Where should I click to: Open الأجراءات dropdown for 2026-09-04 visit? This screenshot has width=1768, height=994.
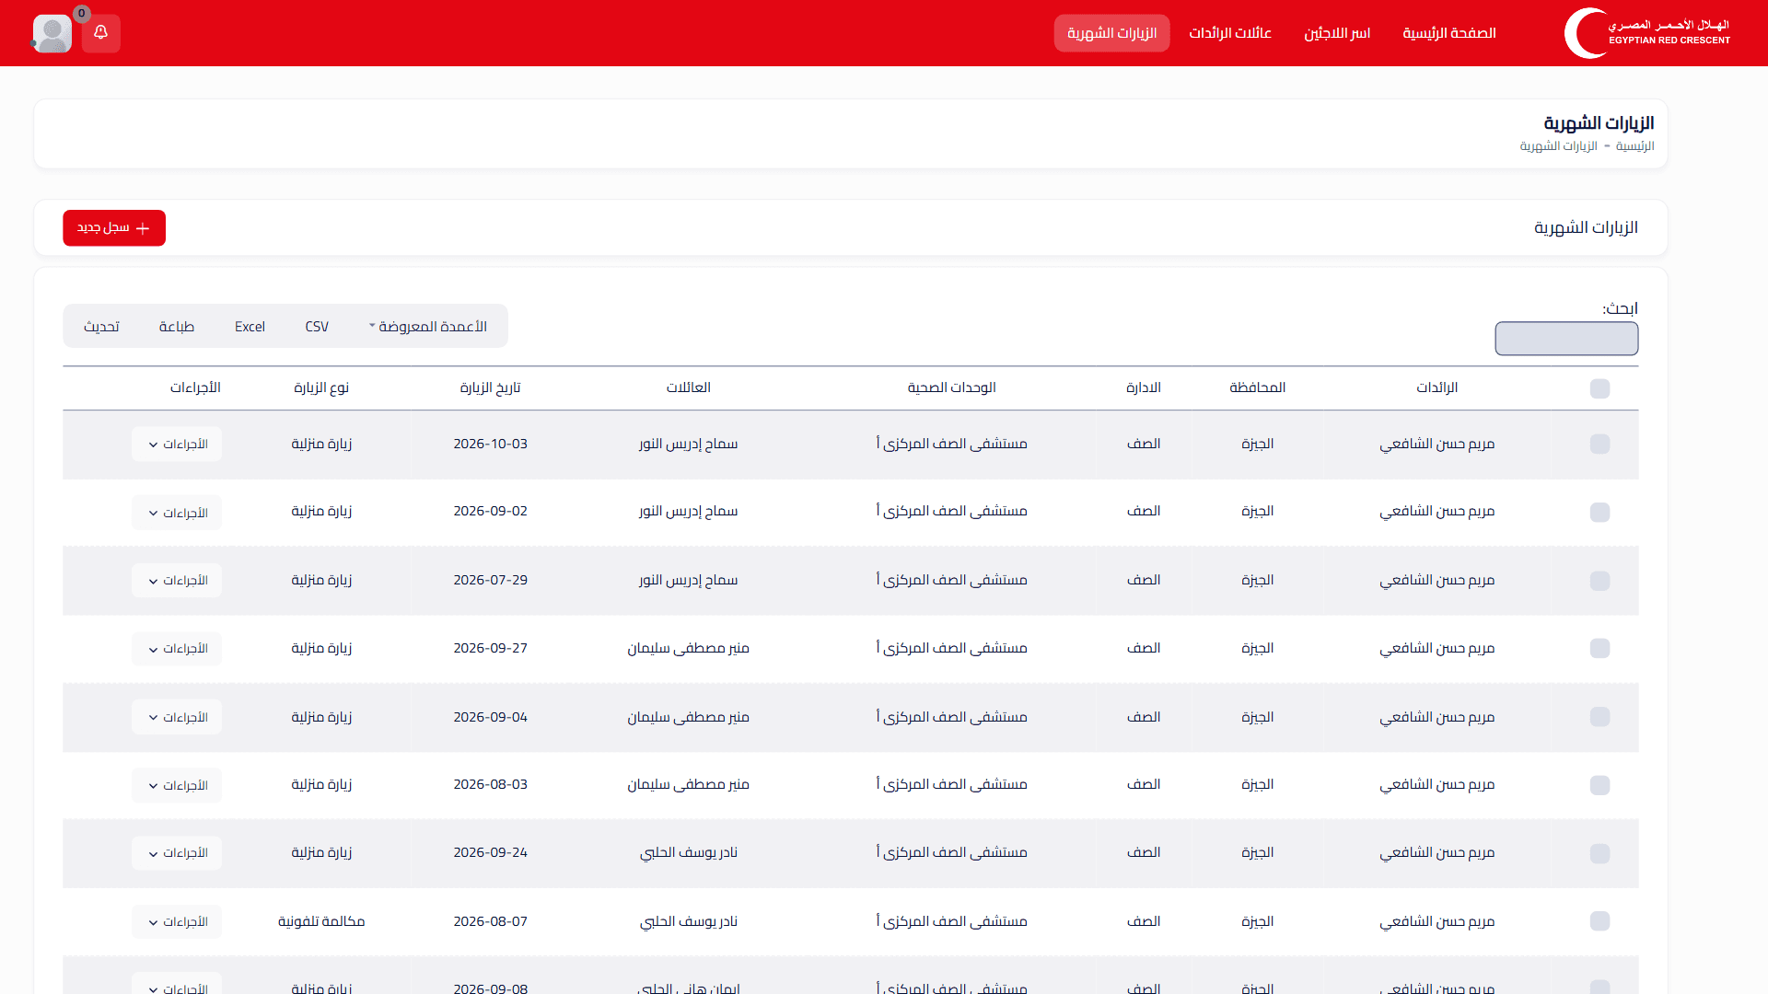point(177,717)
